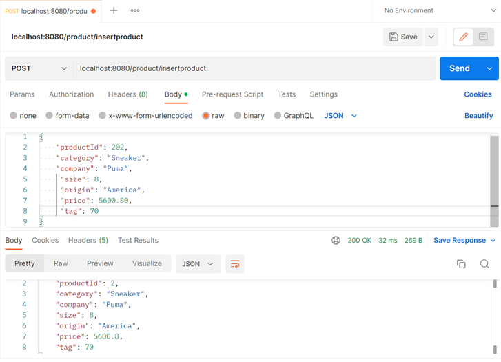Open the response JSON format dropdown

[x=198, y=264]
